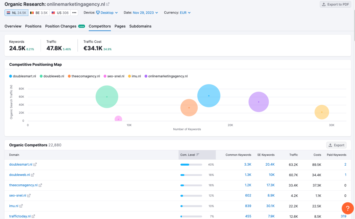Viewport: 355px width, 219px height.
Task: Open doubleweb.nl external link icon
Action: click(33, 175)
